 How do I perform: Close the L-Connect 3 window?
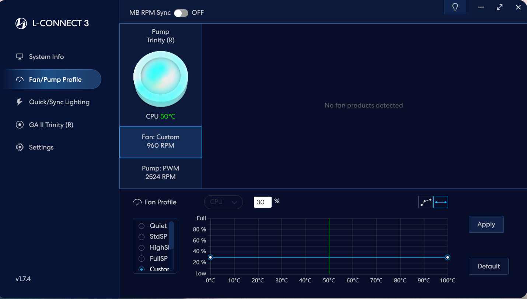coord(519,7)
